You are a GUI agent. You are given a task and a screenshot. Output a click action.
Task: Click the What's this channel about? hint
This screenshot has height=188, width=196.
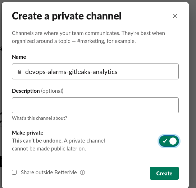(x=40, y=118)
